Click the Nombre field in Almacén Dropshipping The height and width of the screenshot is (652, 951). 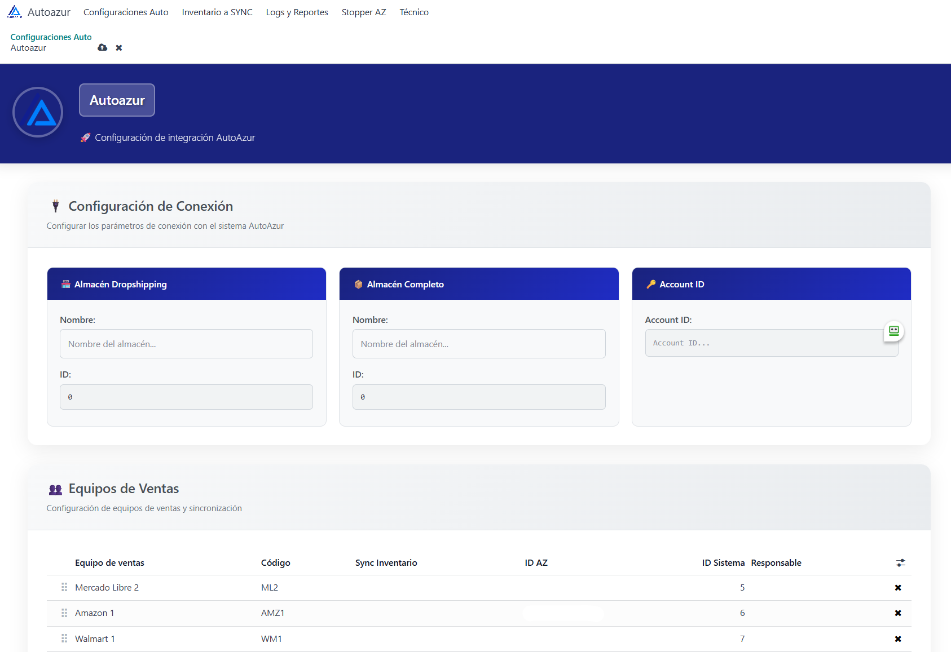(x=186, y=344)
